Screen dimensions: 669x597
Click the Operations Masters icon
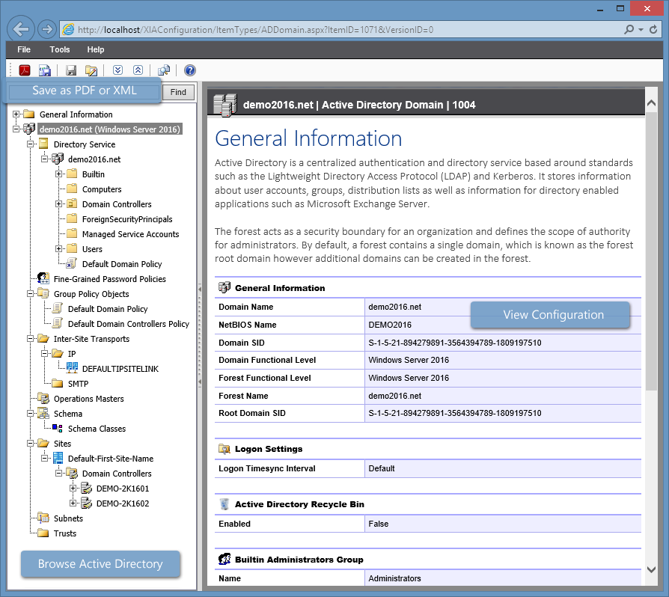click(43, 398)
